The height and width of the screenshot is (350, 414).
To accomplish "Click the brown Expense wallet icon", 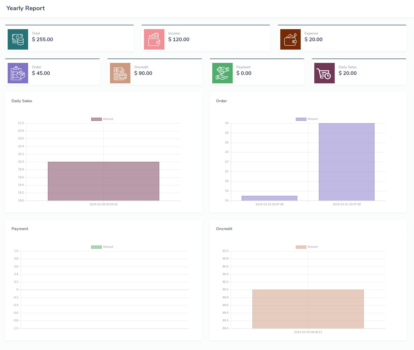I will pos(290,39).
